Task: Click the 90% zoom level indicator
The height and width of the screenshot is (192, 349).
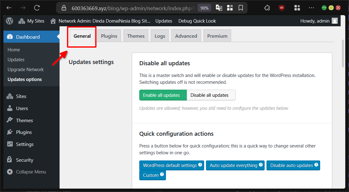Action: pyautogui.click(x=204, y=8)
